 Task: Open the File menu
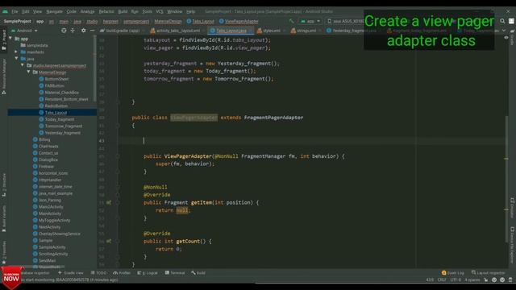[15, 11]
